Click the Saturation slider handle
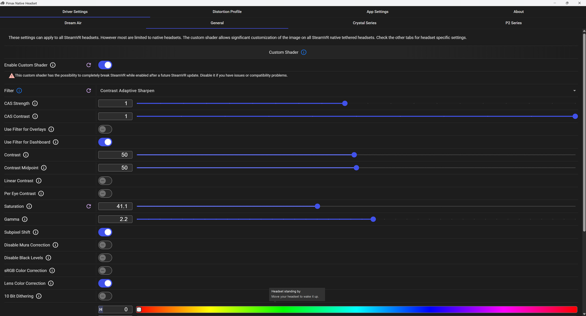This screenshot has height=316, width=586. coord(318,206)
